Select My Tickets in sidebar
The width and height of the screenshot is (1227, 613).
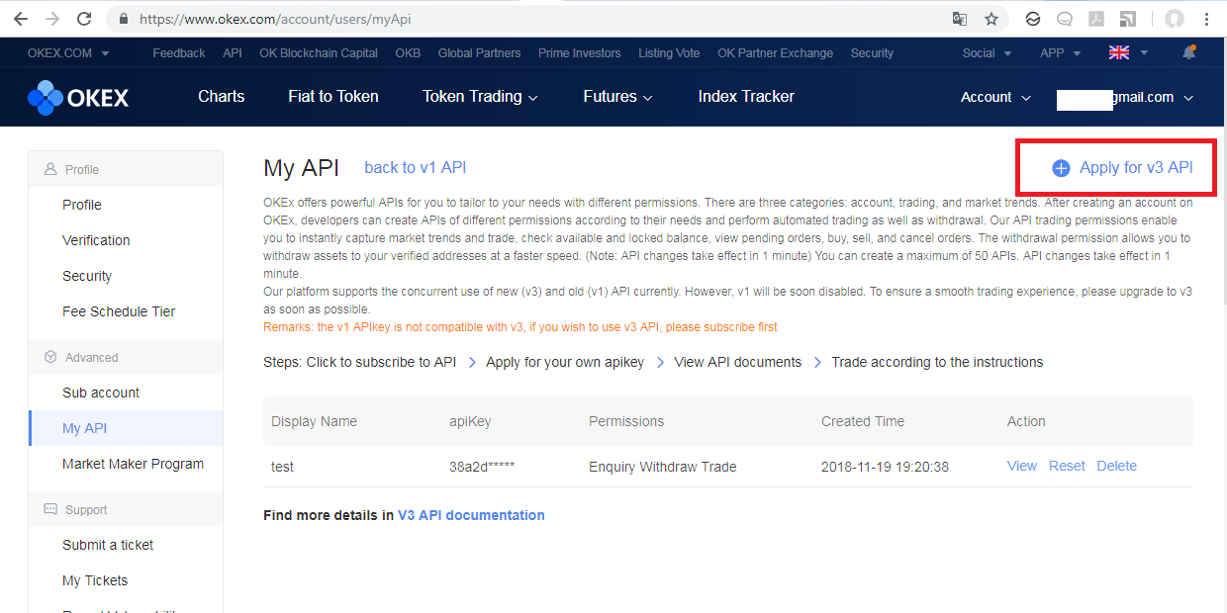(95, 580)
